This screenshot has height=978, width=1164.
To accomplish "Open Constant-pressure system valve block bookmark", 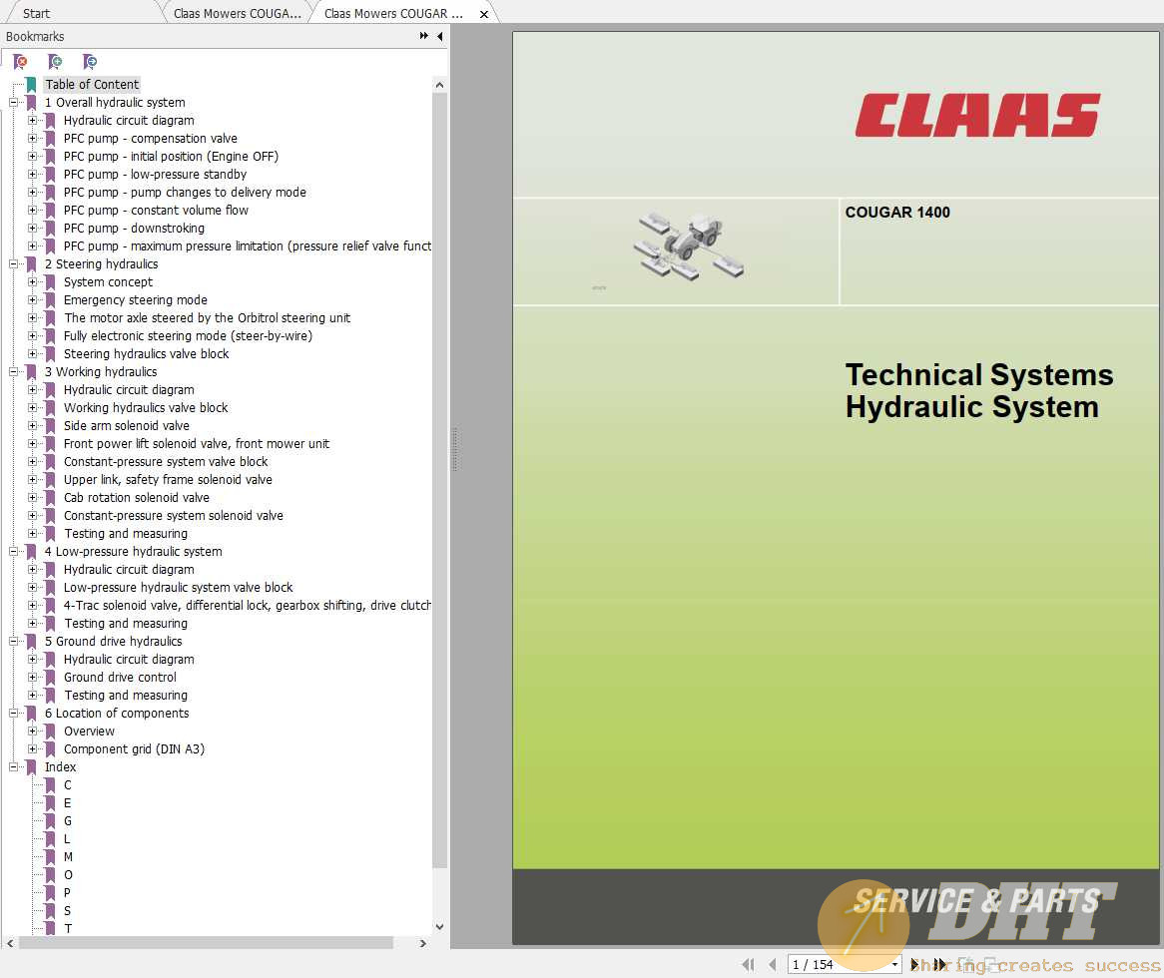I will [166, 461].
